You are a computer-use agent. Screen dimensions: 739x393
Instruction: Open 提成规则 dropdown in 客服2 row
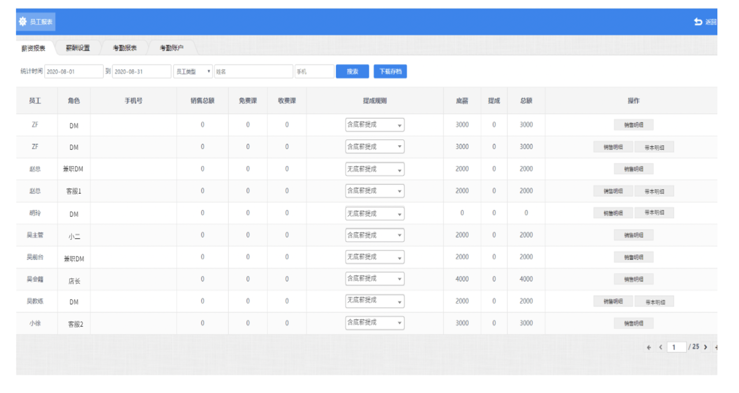tap(375, 323)
